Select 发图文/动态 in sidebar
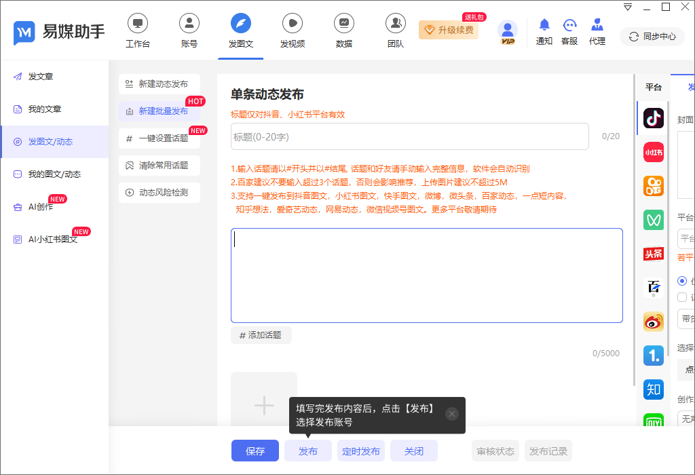Image resolution: width=695 pixels, height=475 pixels. (54, 142)
